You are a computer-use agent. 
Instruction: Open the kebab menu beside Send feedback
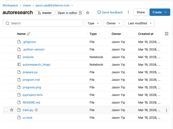128,12
